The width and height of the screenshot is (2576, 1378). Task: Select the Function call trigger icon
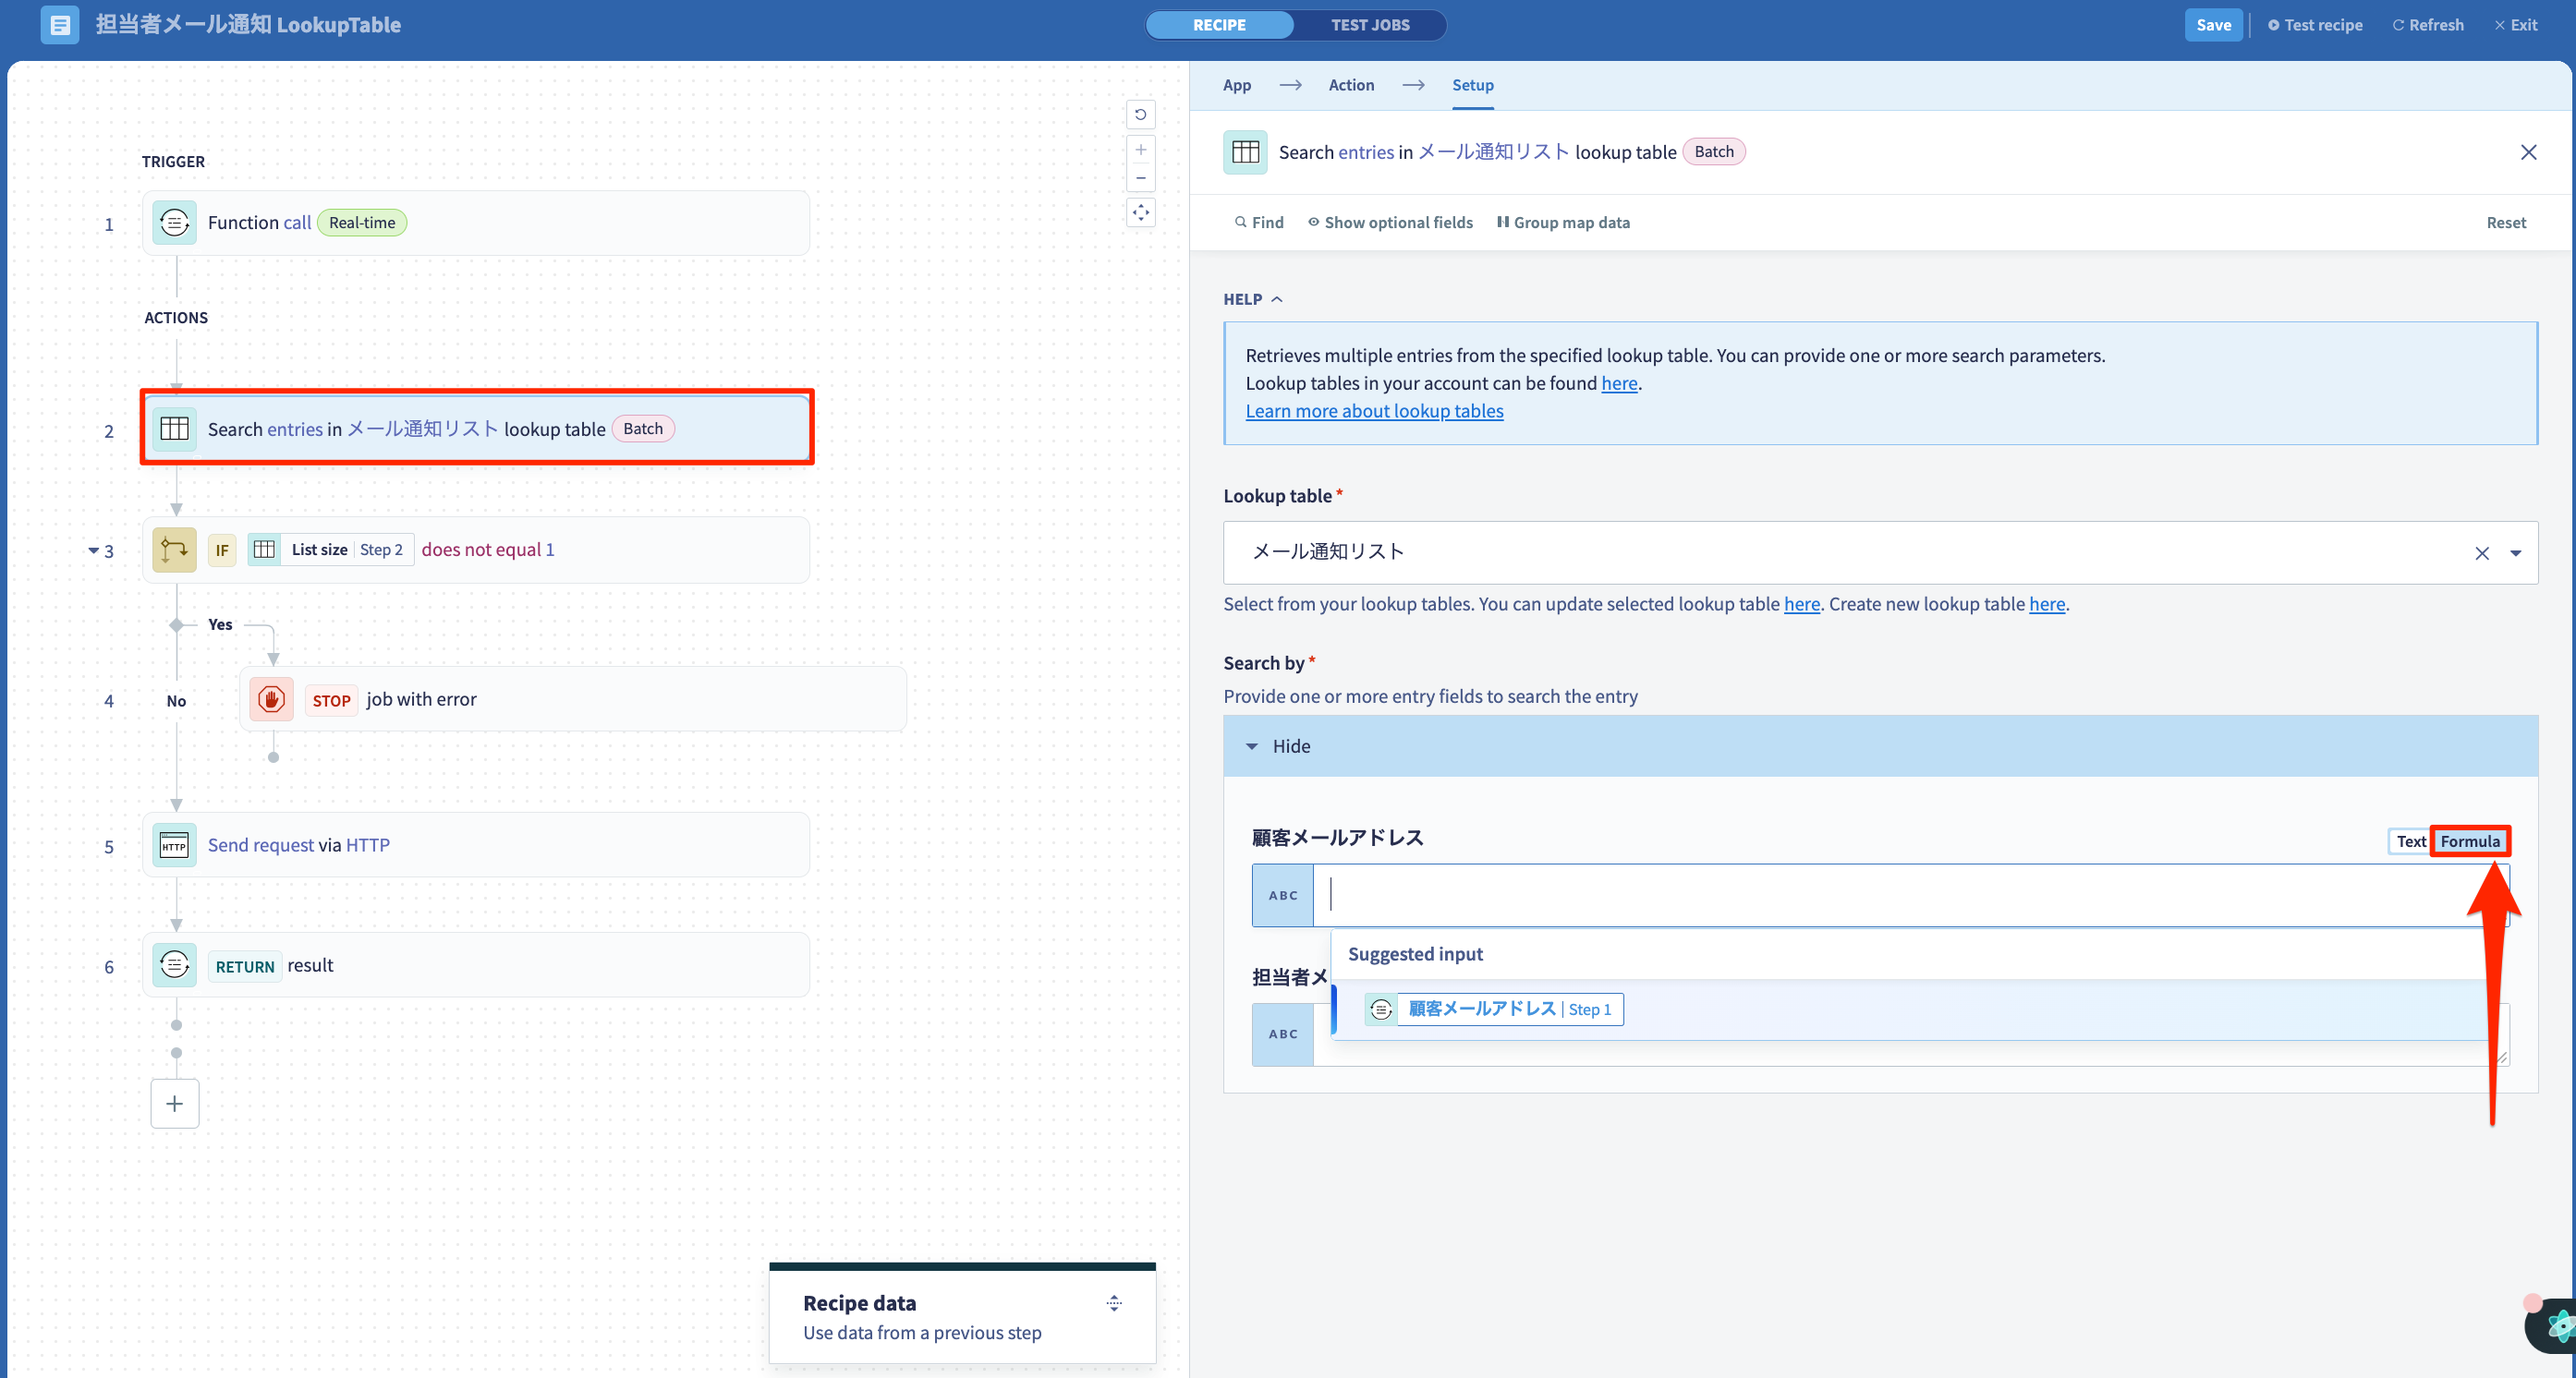174,223
